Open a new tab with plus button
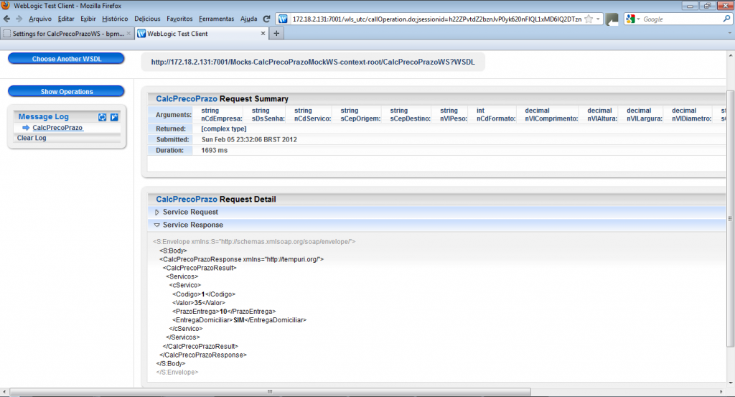Image resolution: width=735 pixels, height=397 pixels. pyautogui.click(x=276, y=33)
